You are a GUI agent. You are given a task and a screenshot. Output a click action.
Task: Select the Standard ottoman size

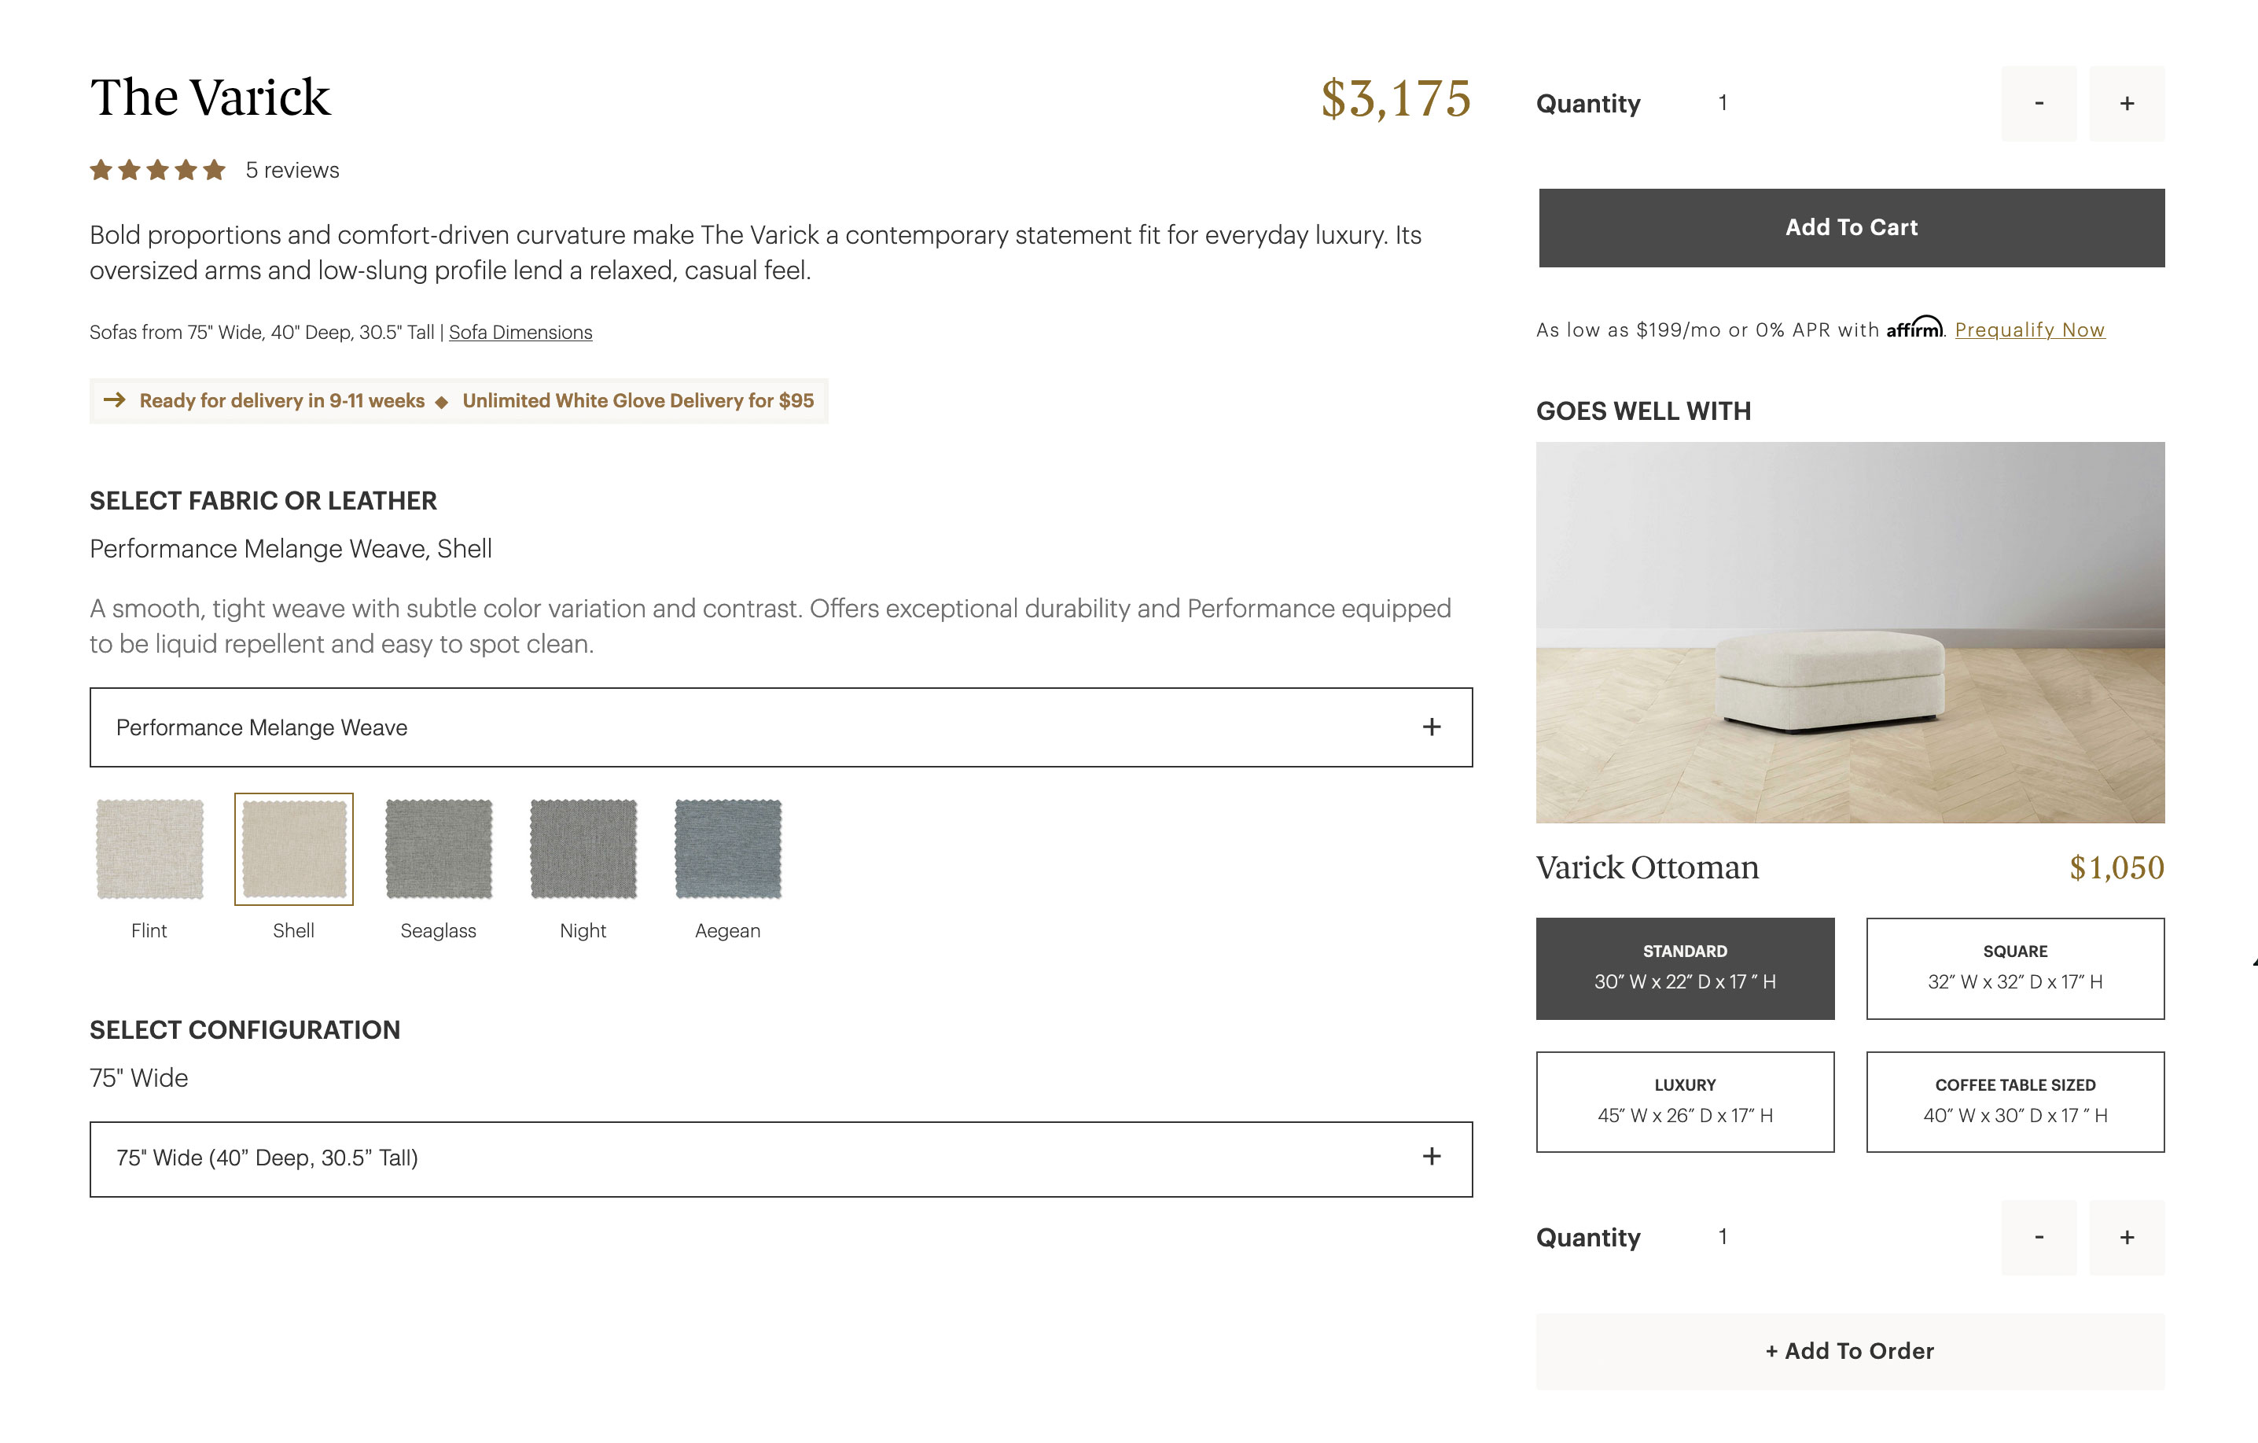1684,967
